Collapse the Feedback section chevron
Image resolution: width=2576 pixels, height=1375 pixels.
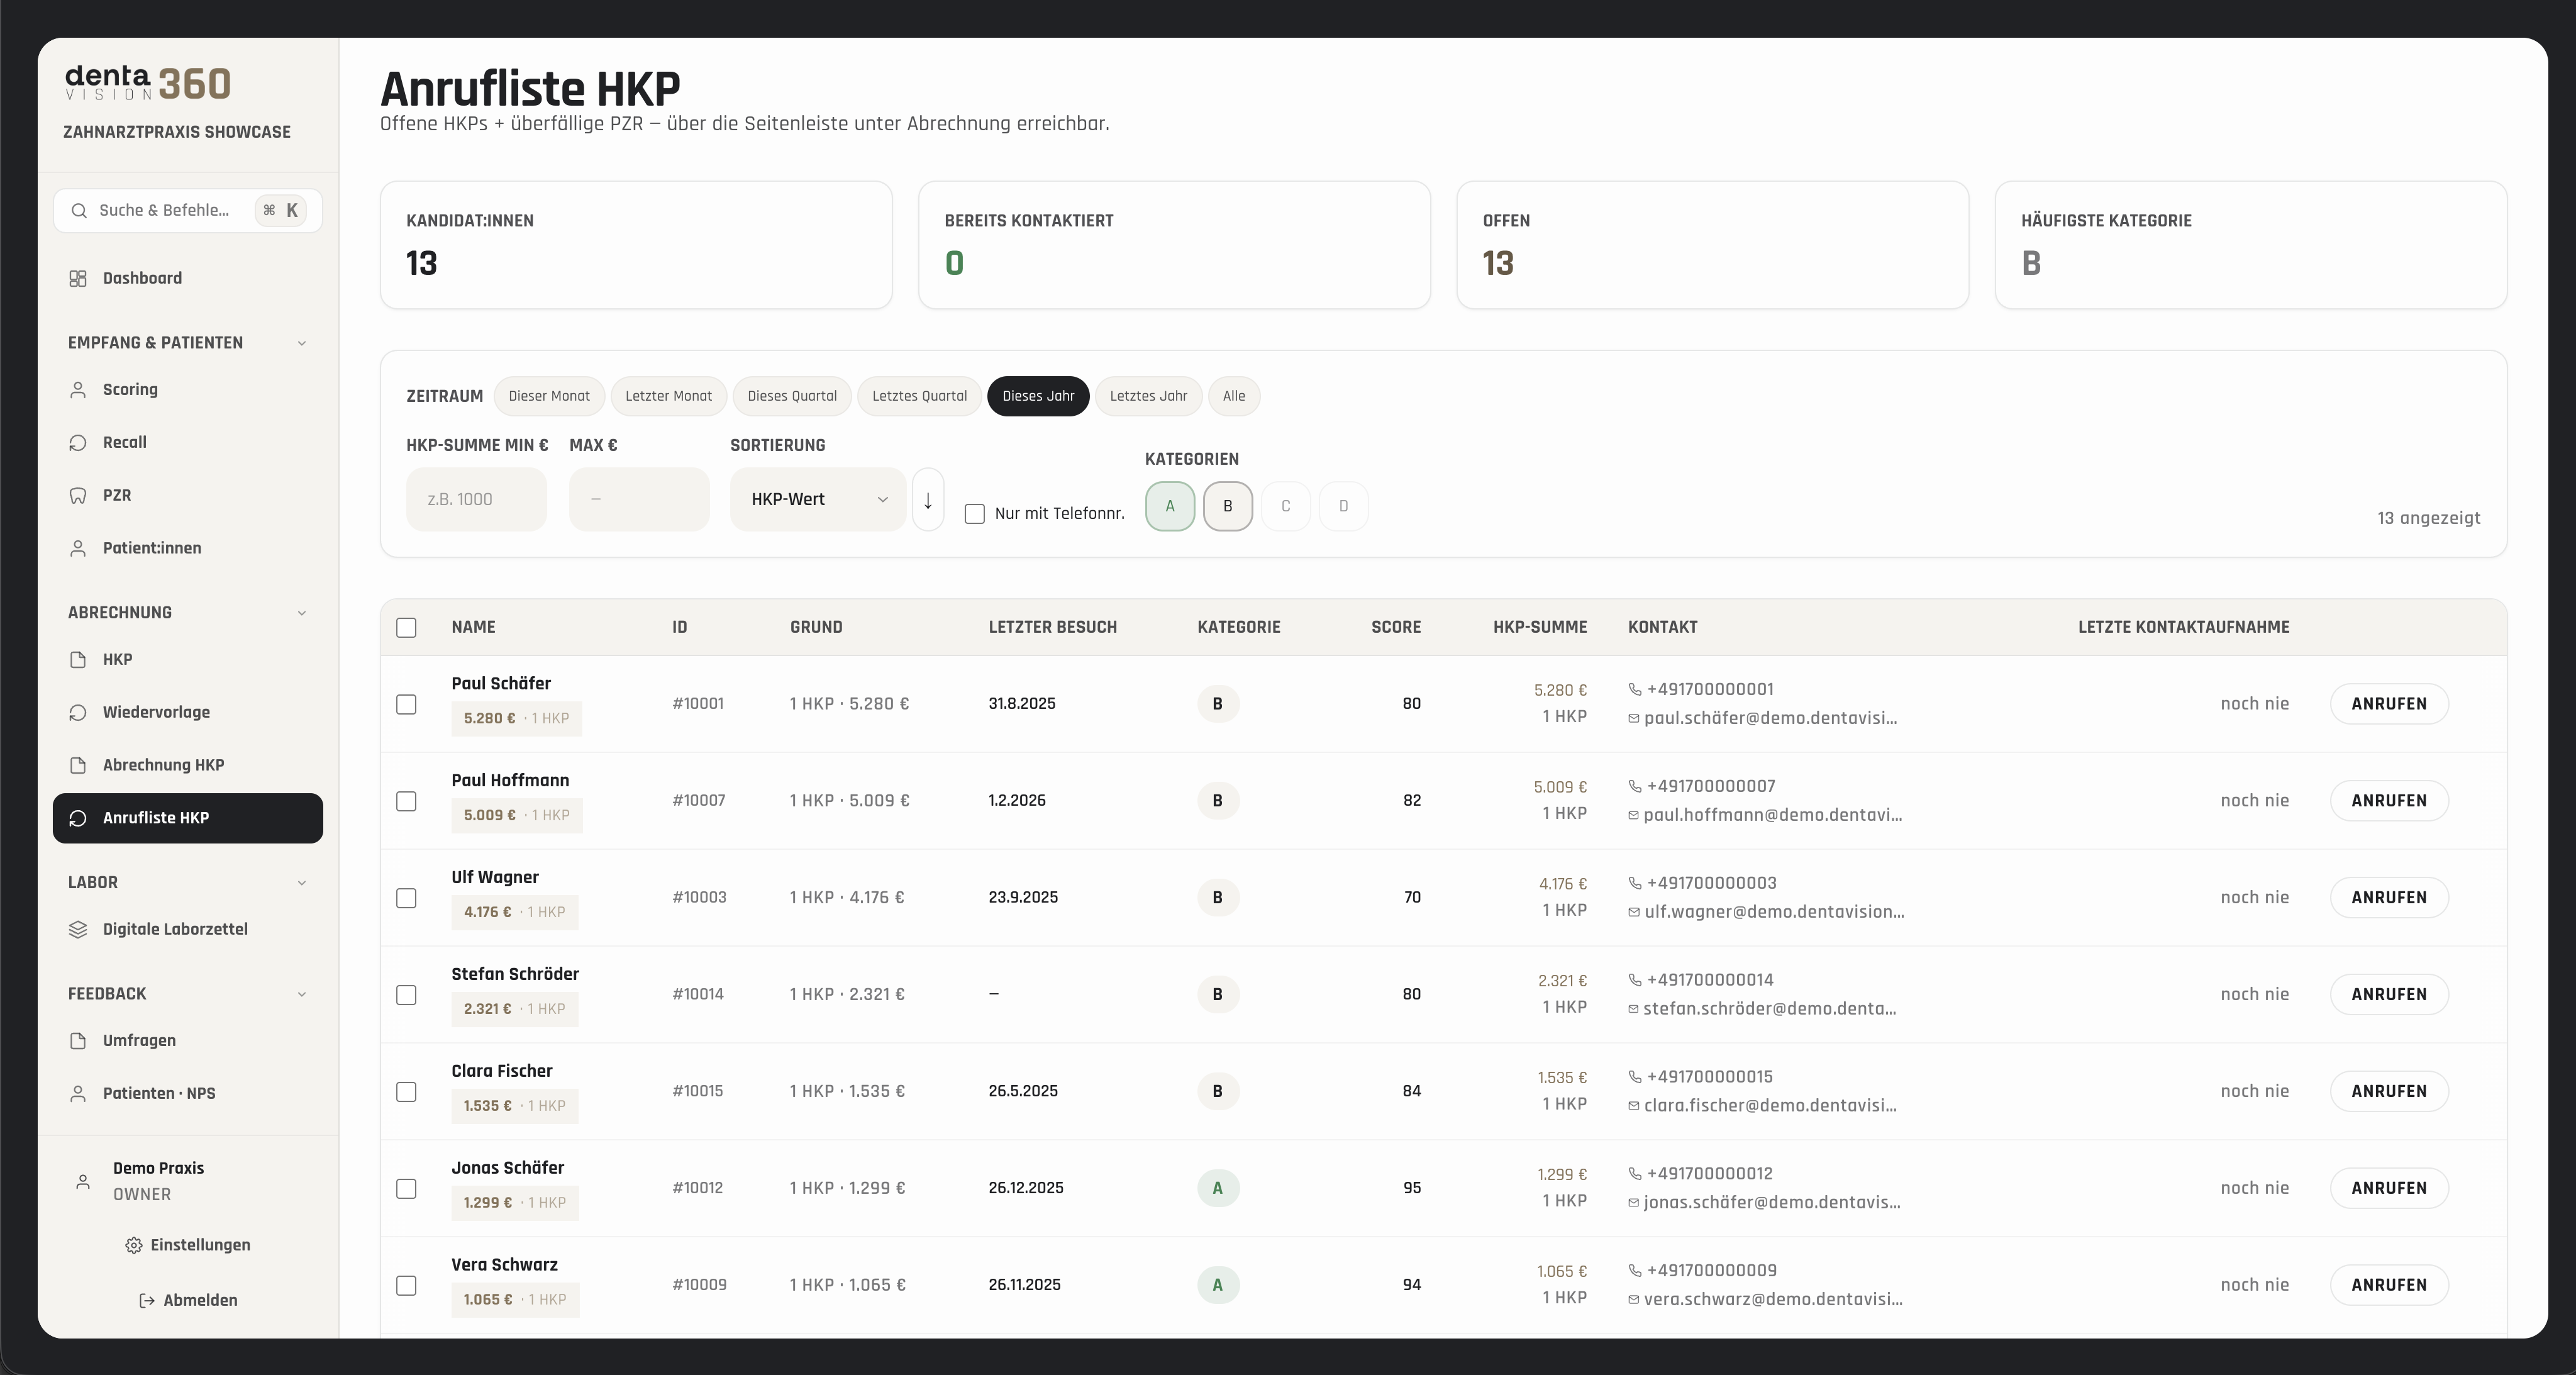[x=302, y=994]
